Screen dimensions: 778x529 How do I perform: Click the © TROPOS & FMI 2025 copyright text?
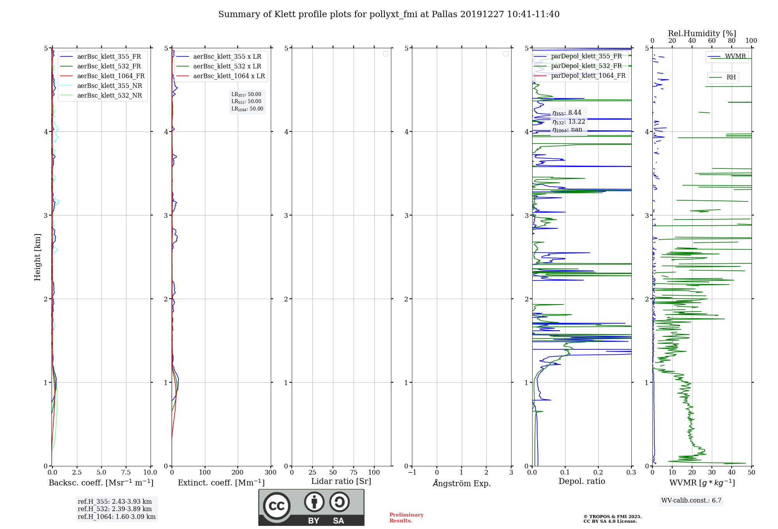coord(612,517)
